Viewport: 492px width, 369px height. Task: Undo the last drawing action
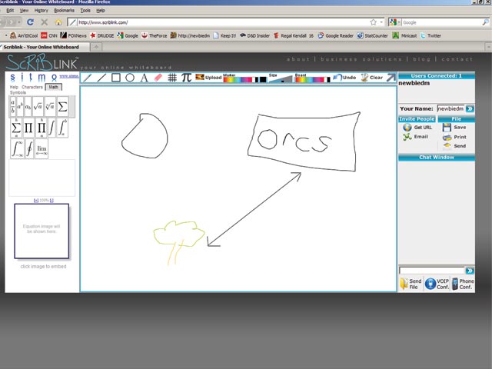[345, 78]
